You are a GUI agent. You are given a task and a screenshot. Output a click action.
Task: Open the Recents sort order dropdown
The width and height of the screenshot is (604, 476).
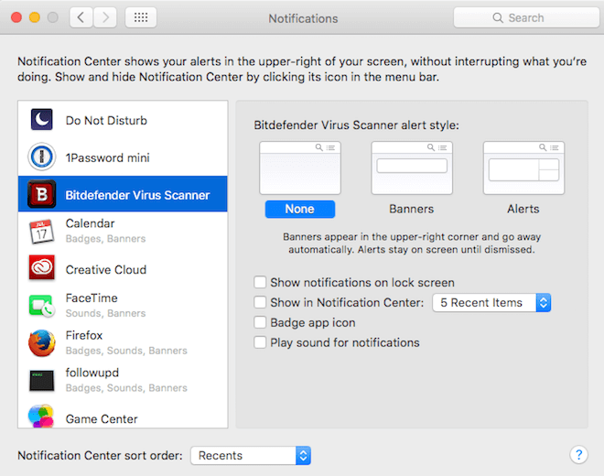coord(251,456)
